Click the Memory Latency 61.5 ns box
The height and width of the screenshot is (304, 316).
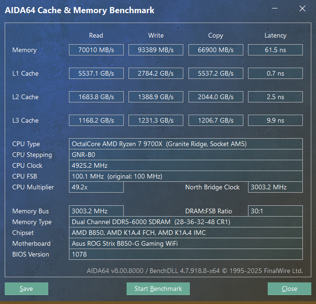275,50
